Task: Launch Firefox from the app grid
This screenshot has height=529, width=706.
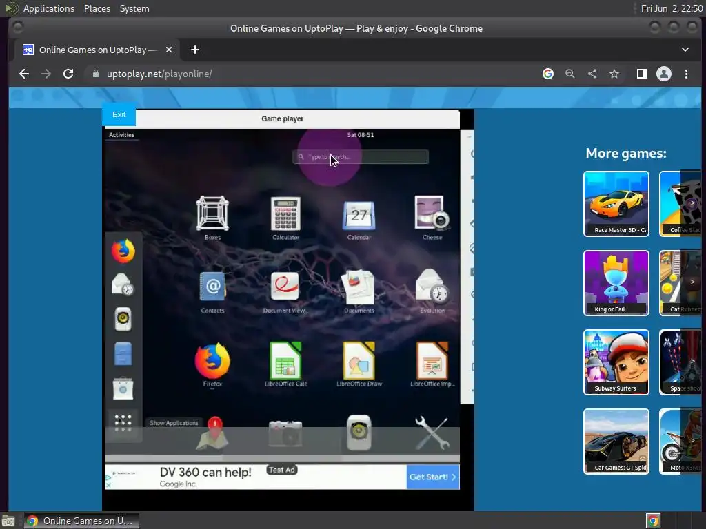Action: point(212,360)
